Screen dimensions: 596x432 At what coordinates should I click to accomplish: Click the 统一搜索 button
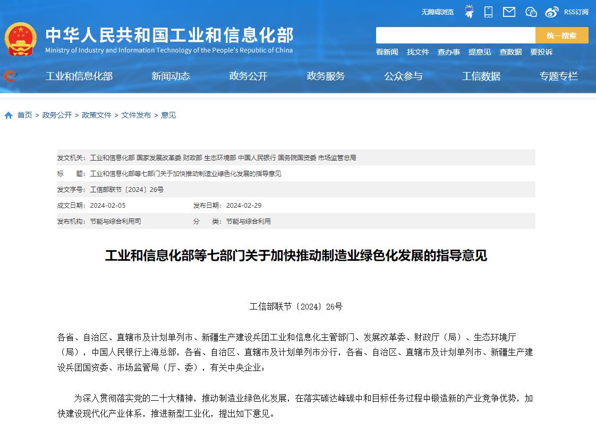[x=562, y=36]
